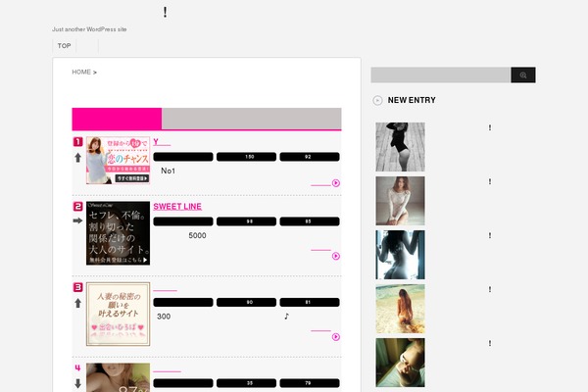Click the black bar showing 92
Image resolution: width=588 pixels, height=392 pixels.
point(310,157)
